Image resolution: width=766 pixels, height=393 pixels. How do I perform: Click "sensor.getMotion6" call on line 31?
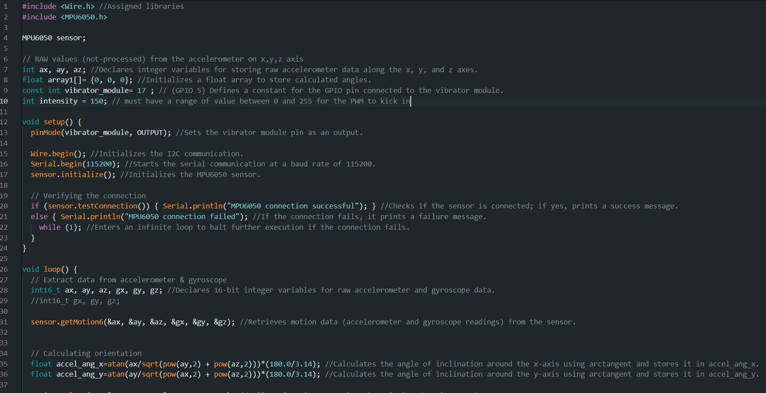66,322
